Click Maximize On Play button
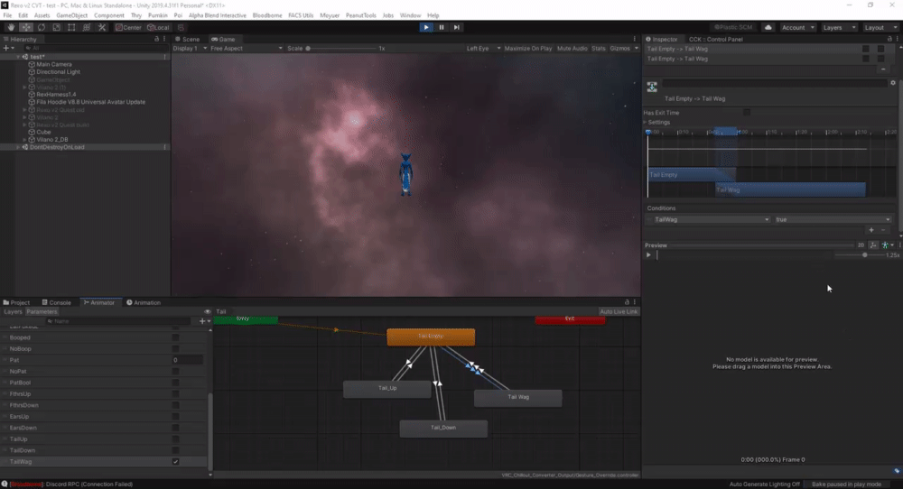Screen dimensions: 903x489 [528, 48]
